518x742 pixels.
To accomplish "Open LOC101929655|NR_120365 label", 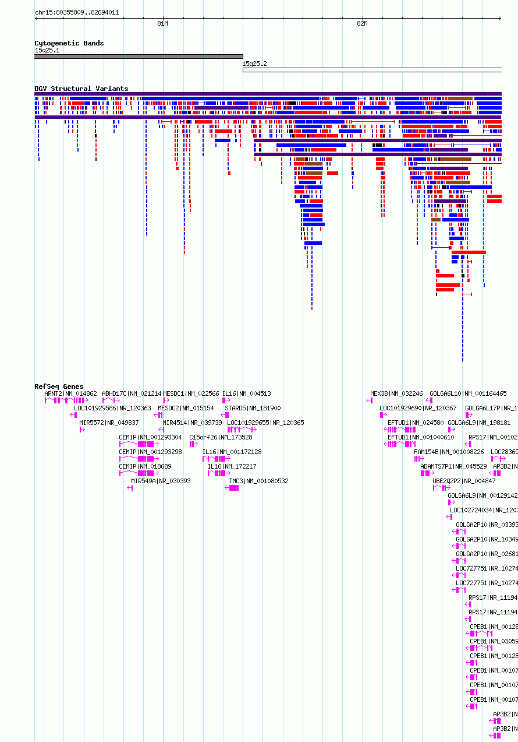I will point(265,423).
